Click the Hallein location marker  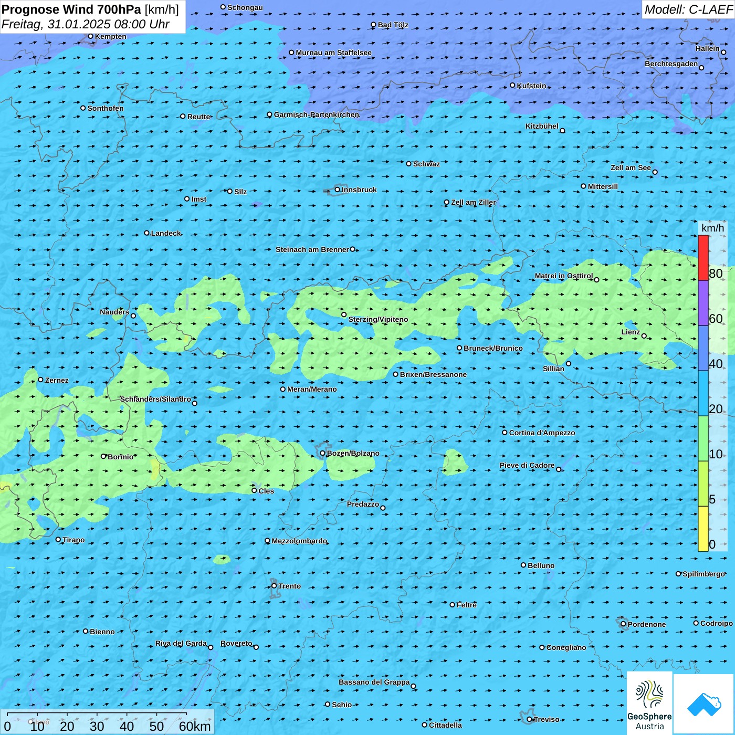[x=723, y=52]
